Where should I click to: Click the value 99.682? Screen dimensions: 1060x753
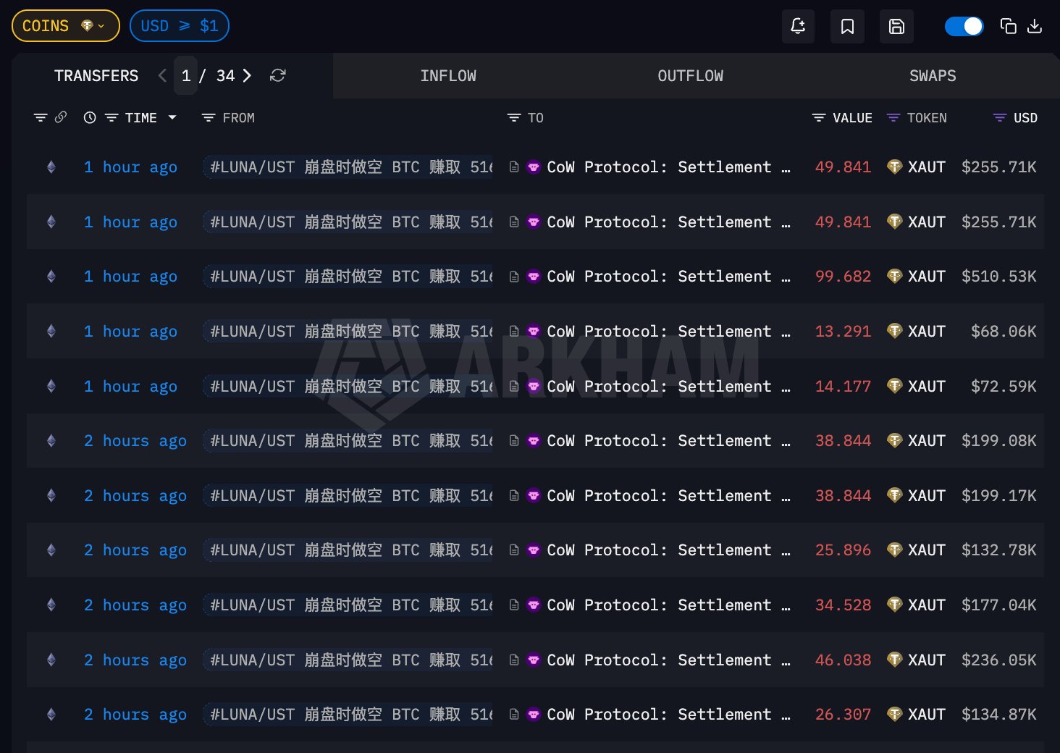coord(843,277)
